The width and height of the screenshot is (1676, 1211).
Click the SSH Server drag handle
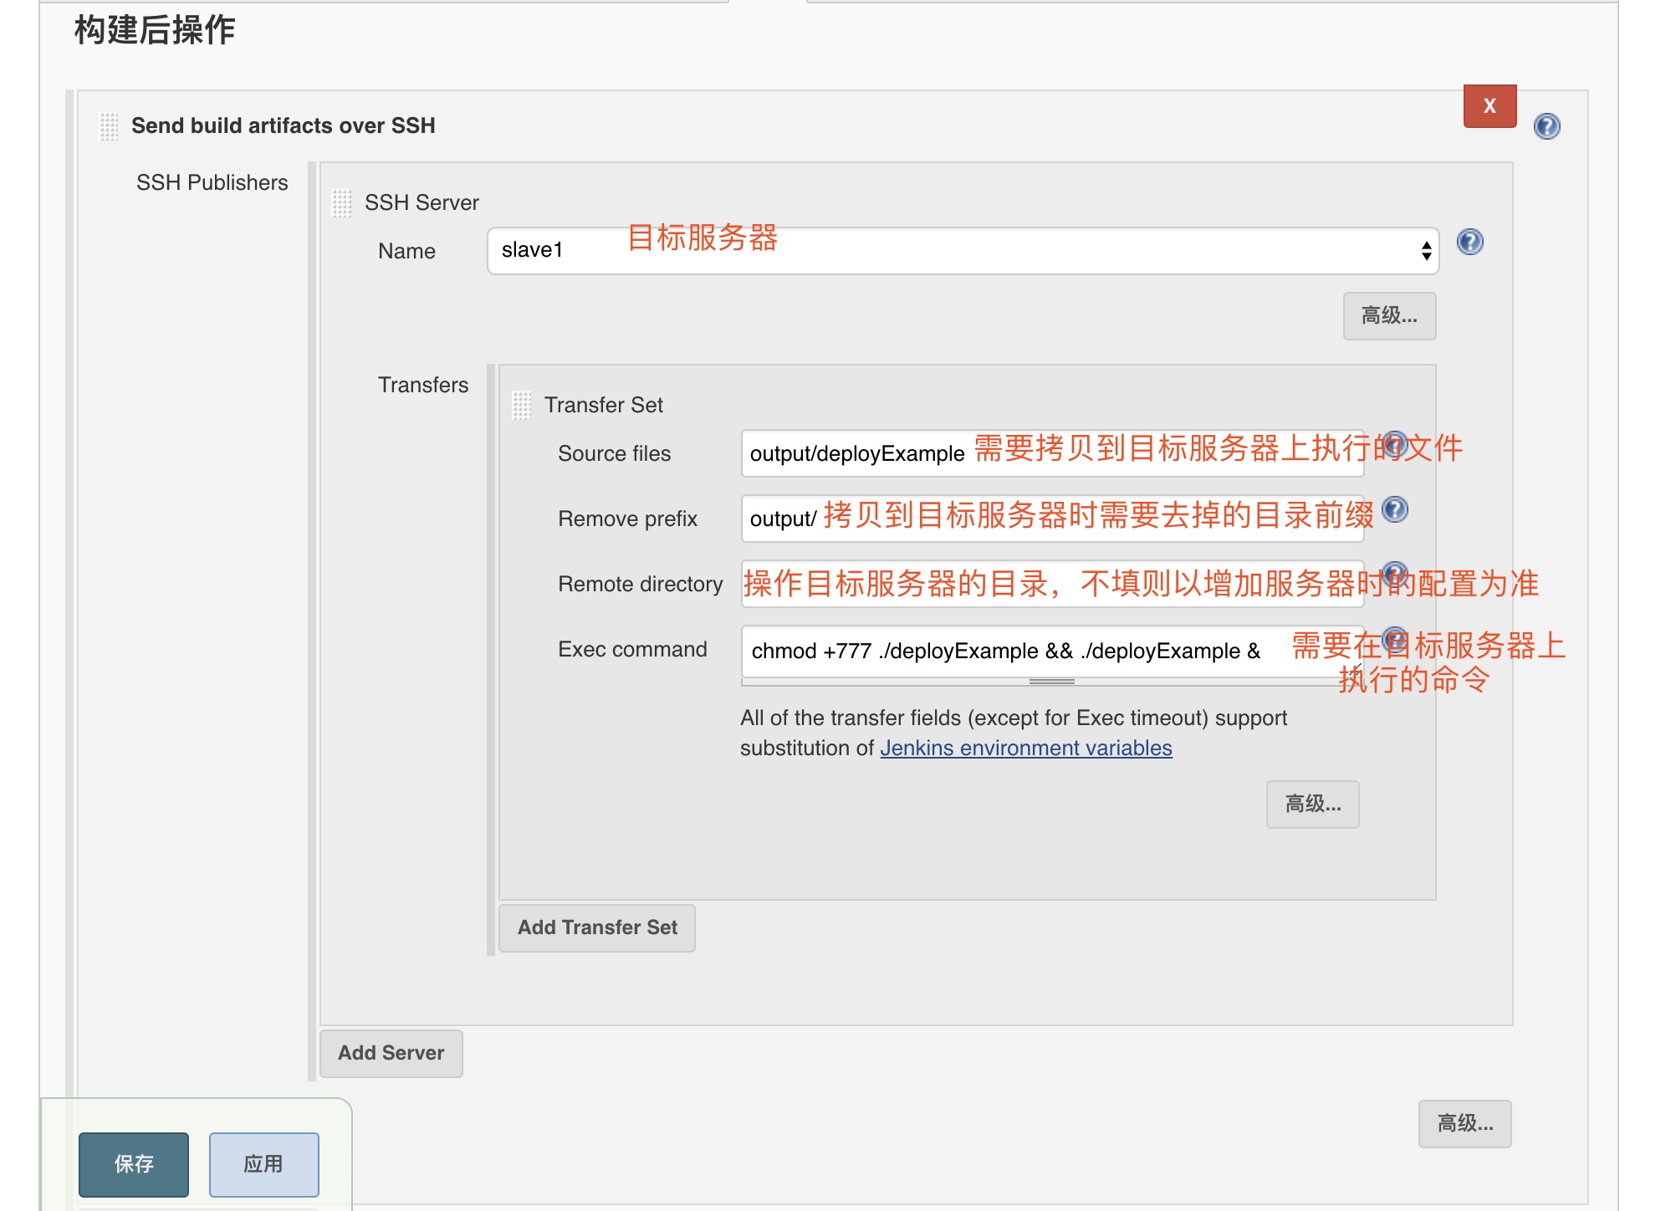tap(341, 203)
